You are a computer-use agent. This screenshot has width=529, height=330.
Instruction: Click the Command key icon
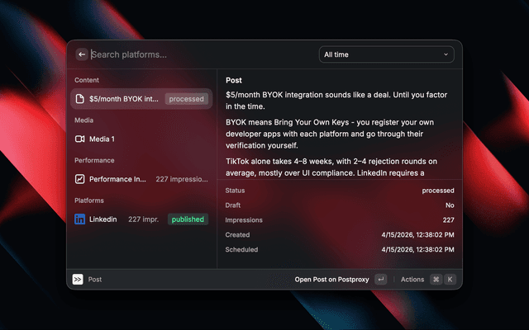[436, 279]
